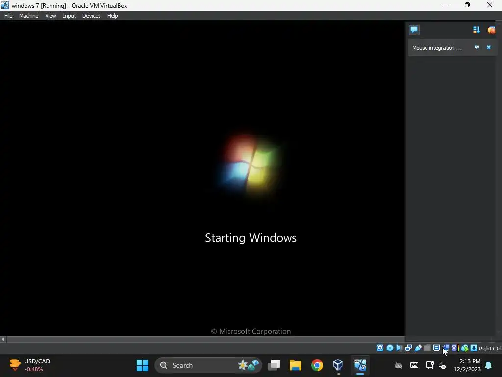This screenshot has height=377, width=502.
Task: Open Task View on the taskbar
Action: [274, 365]
